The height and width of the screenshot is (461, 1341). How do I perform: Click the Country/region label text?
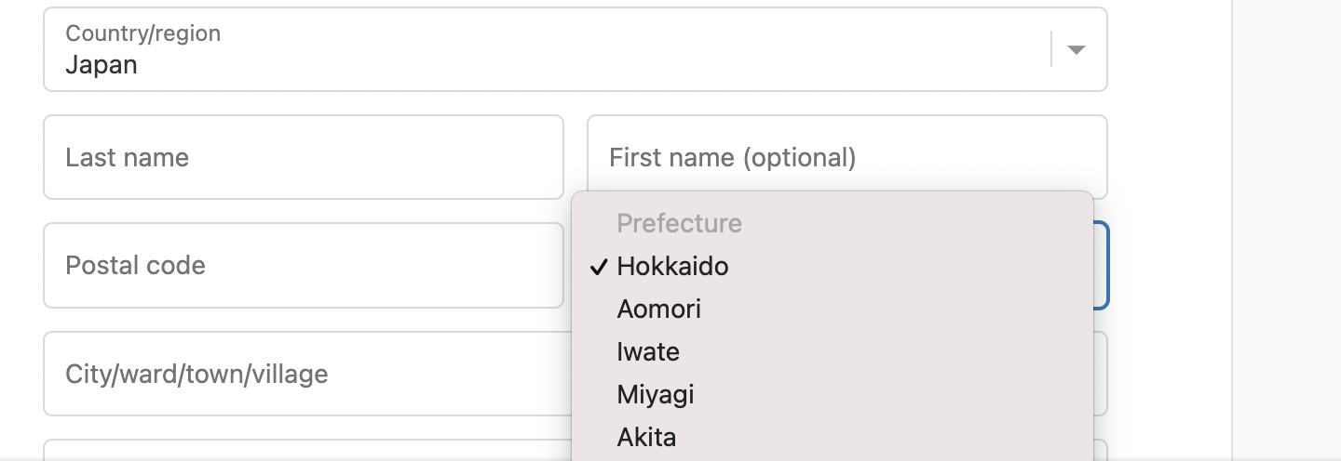pos(142,33)
